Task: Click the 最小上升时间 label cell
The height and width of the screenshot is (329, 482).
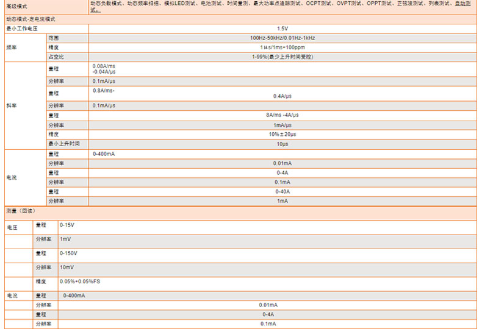Action: 64,144
